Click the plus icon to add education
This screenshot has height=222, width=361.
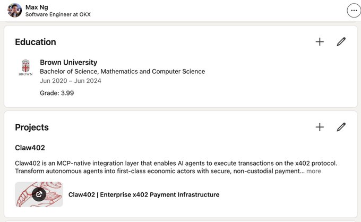pos(320,42)
